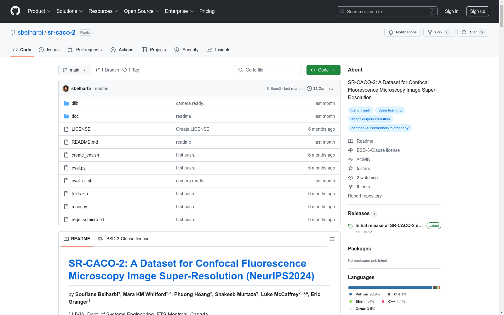The width and height of the screenshot is (504, 315).
Task: Open README outline list icon
Action: coord(332,239)
